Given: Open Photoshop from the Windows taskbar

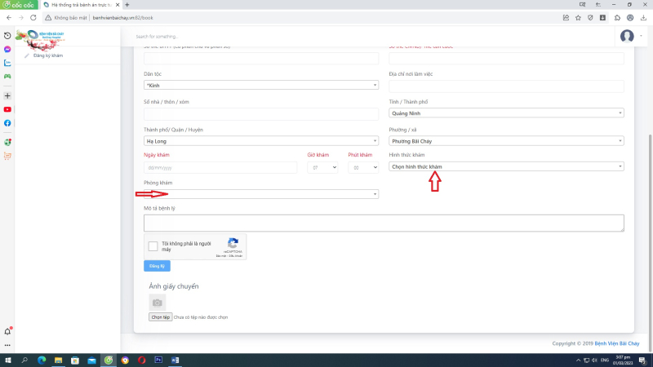Looking at the screenshot, I should pyautogui.click(x=158, y=360).
